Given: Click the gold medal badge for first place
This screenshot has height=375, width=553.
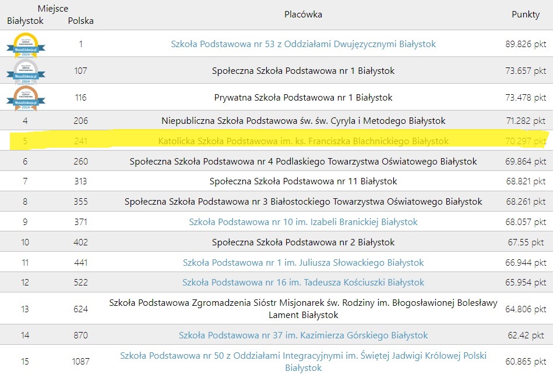Looking at the screenshot, I should 26,44.
